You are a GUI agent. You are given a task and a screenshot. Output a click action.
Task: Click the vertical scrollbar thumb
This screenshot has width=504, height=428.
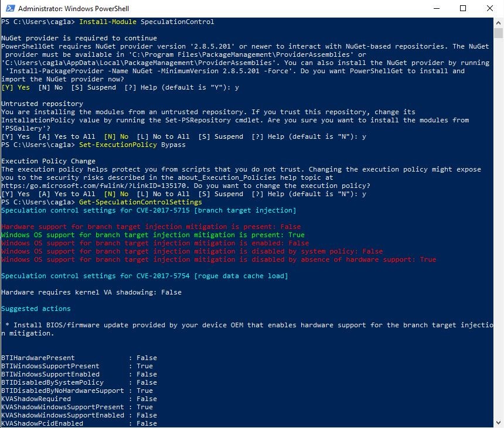[x=498, y=33]
